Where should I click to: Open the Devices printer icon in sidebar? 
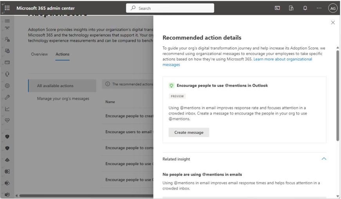click(7, 51)
